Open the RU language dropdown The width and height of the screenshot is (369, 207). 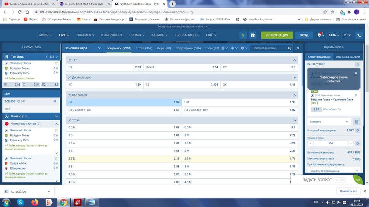(x=347, y=35)
